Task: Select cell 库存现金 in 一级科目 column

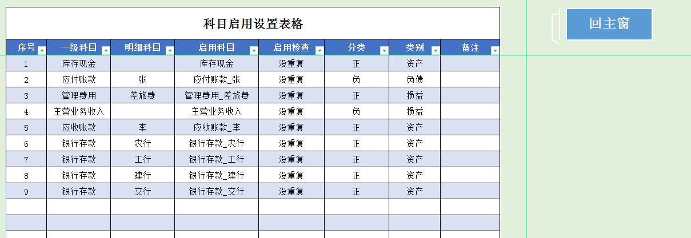Action: 79,63
